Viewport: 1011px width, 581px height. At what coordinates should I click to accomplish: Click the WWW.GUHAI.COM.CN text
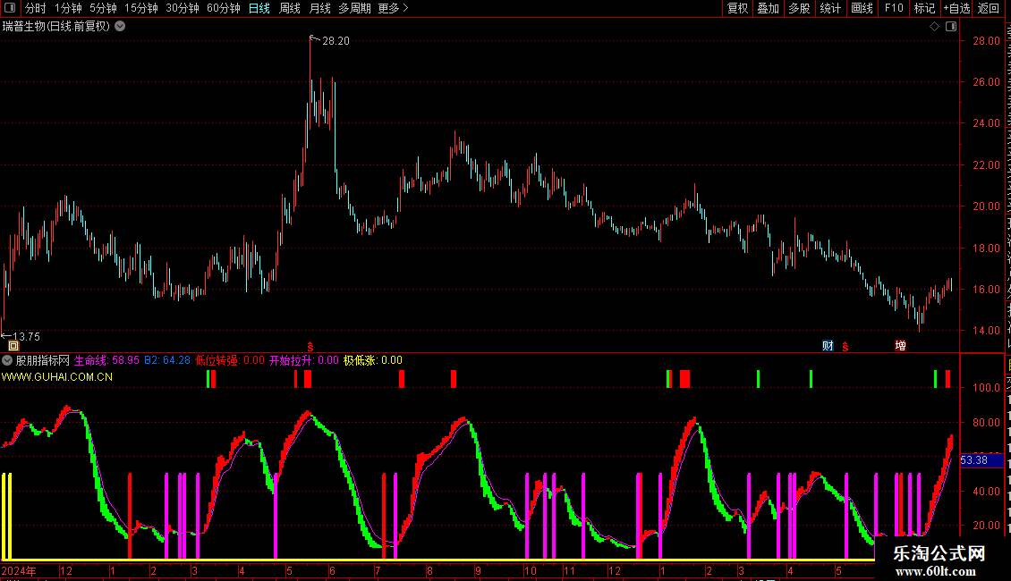point(56,377)
